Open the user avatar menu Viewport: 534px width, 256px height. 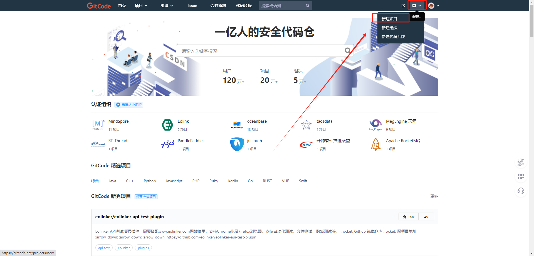click(x=434, y=6)
